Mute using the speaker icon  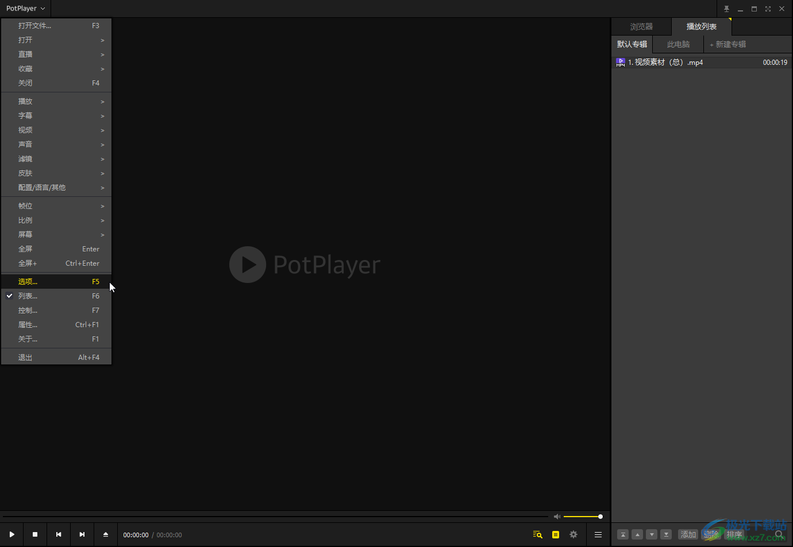click(x=556, y=517)
